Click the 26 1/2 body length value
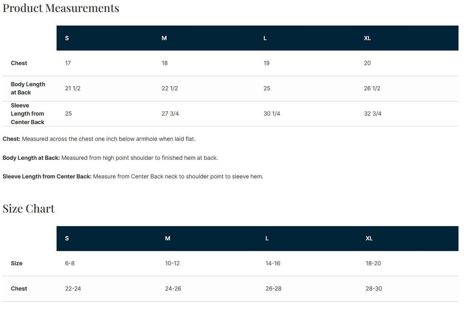 (372, 88)
